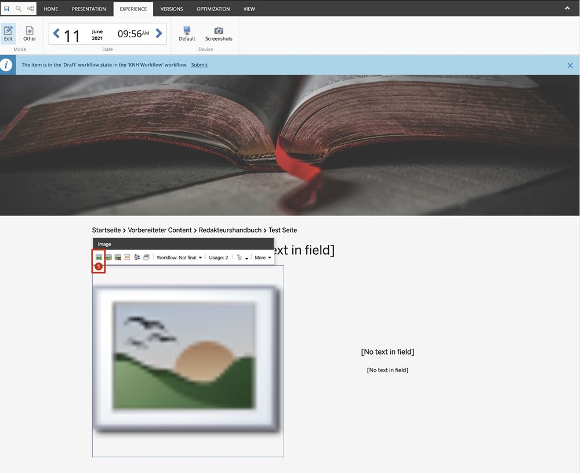580x473 pixels.
Task: Switch to the VERSIONS ribbon tab
Action: pos(171,9)
